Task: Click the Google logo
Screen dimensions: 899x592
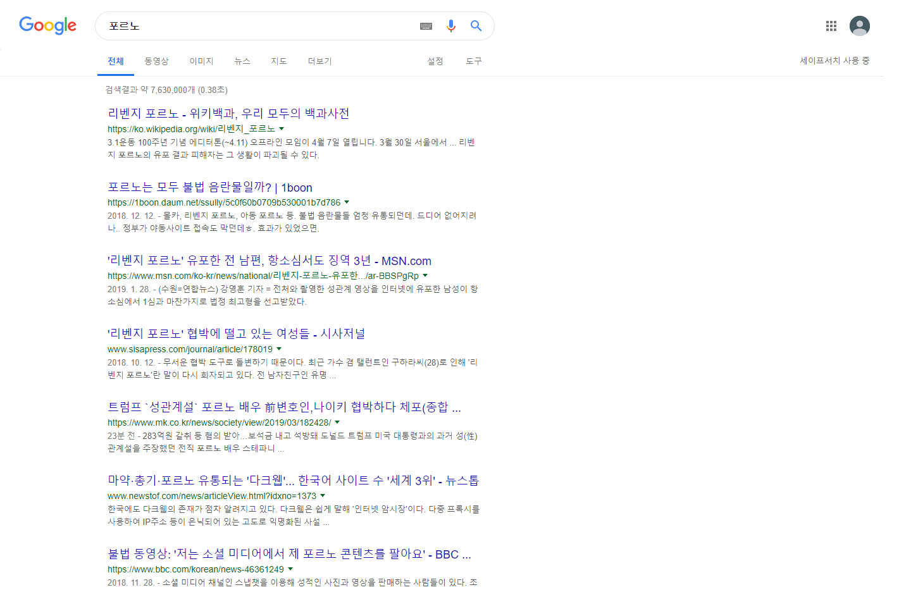Action: (47, 25)
